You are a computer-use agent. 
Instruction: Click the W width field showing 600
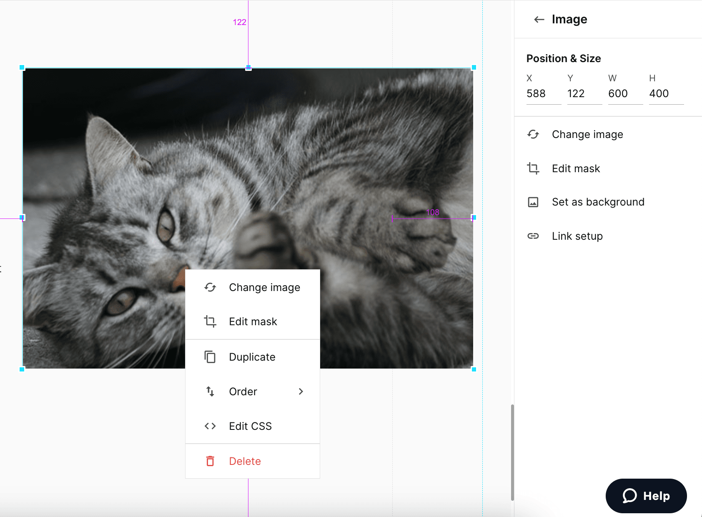pos(626,94)
